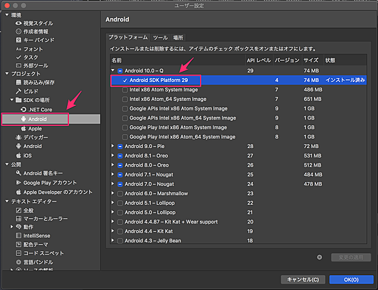Image resolution: width=378 pixels, height=290 pixels.
Task: Toggle Google Play Intel x86 Atom_64 checkbox
Action: (124, 137)
